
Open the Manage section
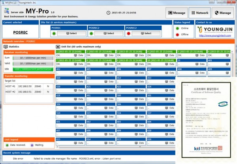point(223,13)
